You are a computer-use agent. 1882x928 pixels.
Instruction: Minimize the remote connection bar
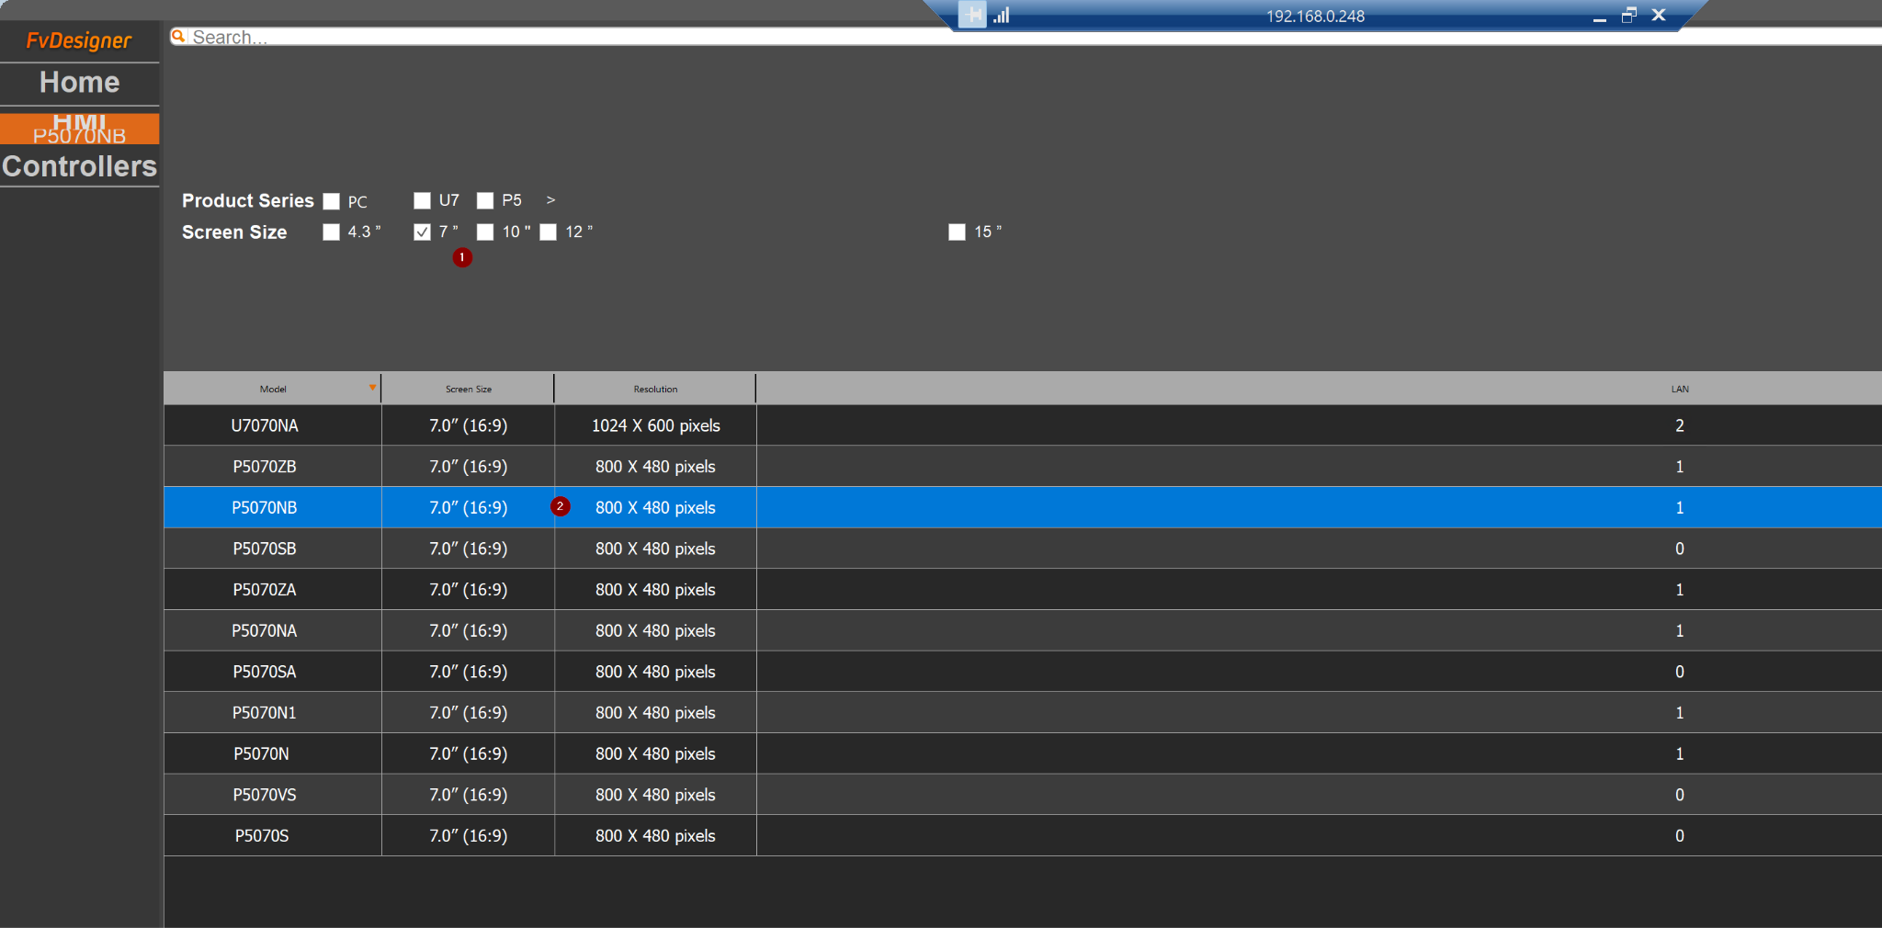pos(1599,17)
